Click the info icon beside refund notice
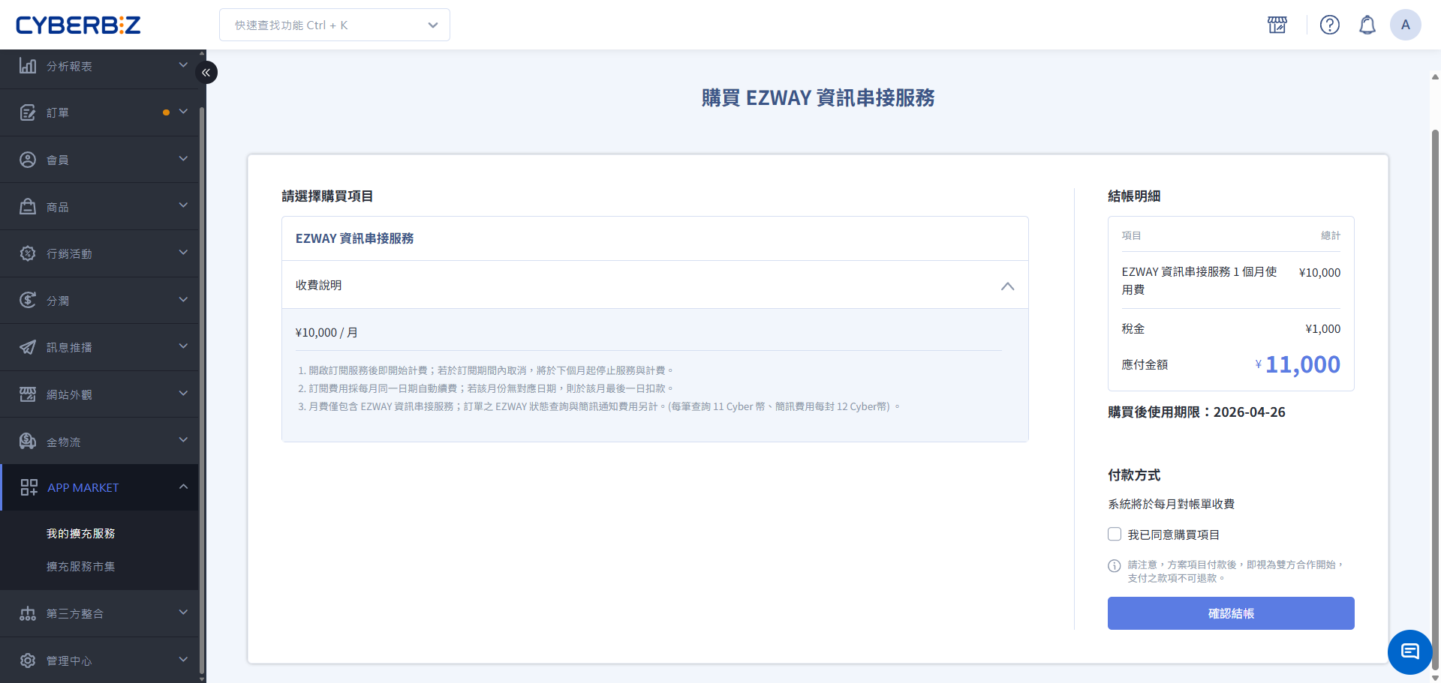This screenshot has height=683, width=1441. point(1115,566)
